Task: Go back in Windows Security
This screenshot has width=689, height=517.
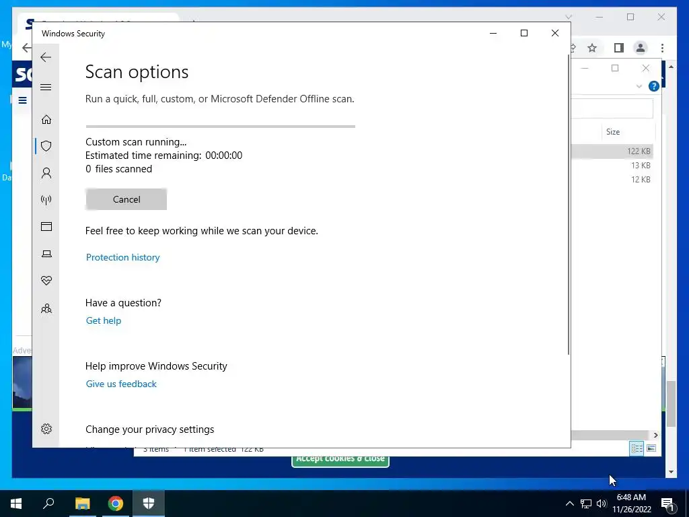Action: point(46,57)
